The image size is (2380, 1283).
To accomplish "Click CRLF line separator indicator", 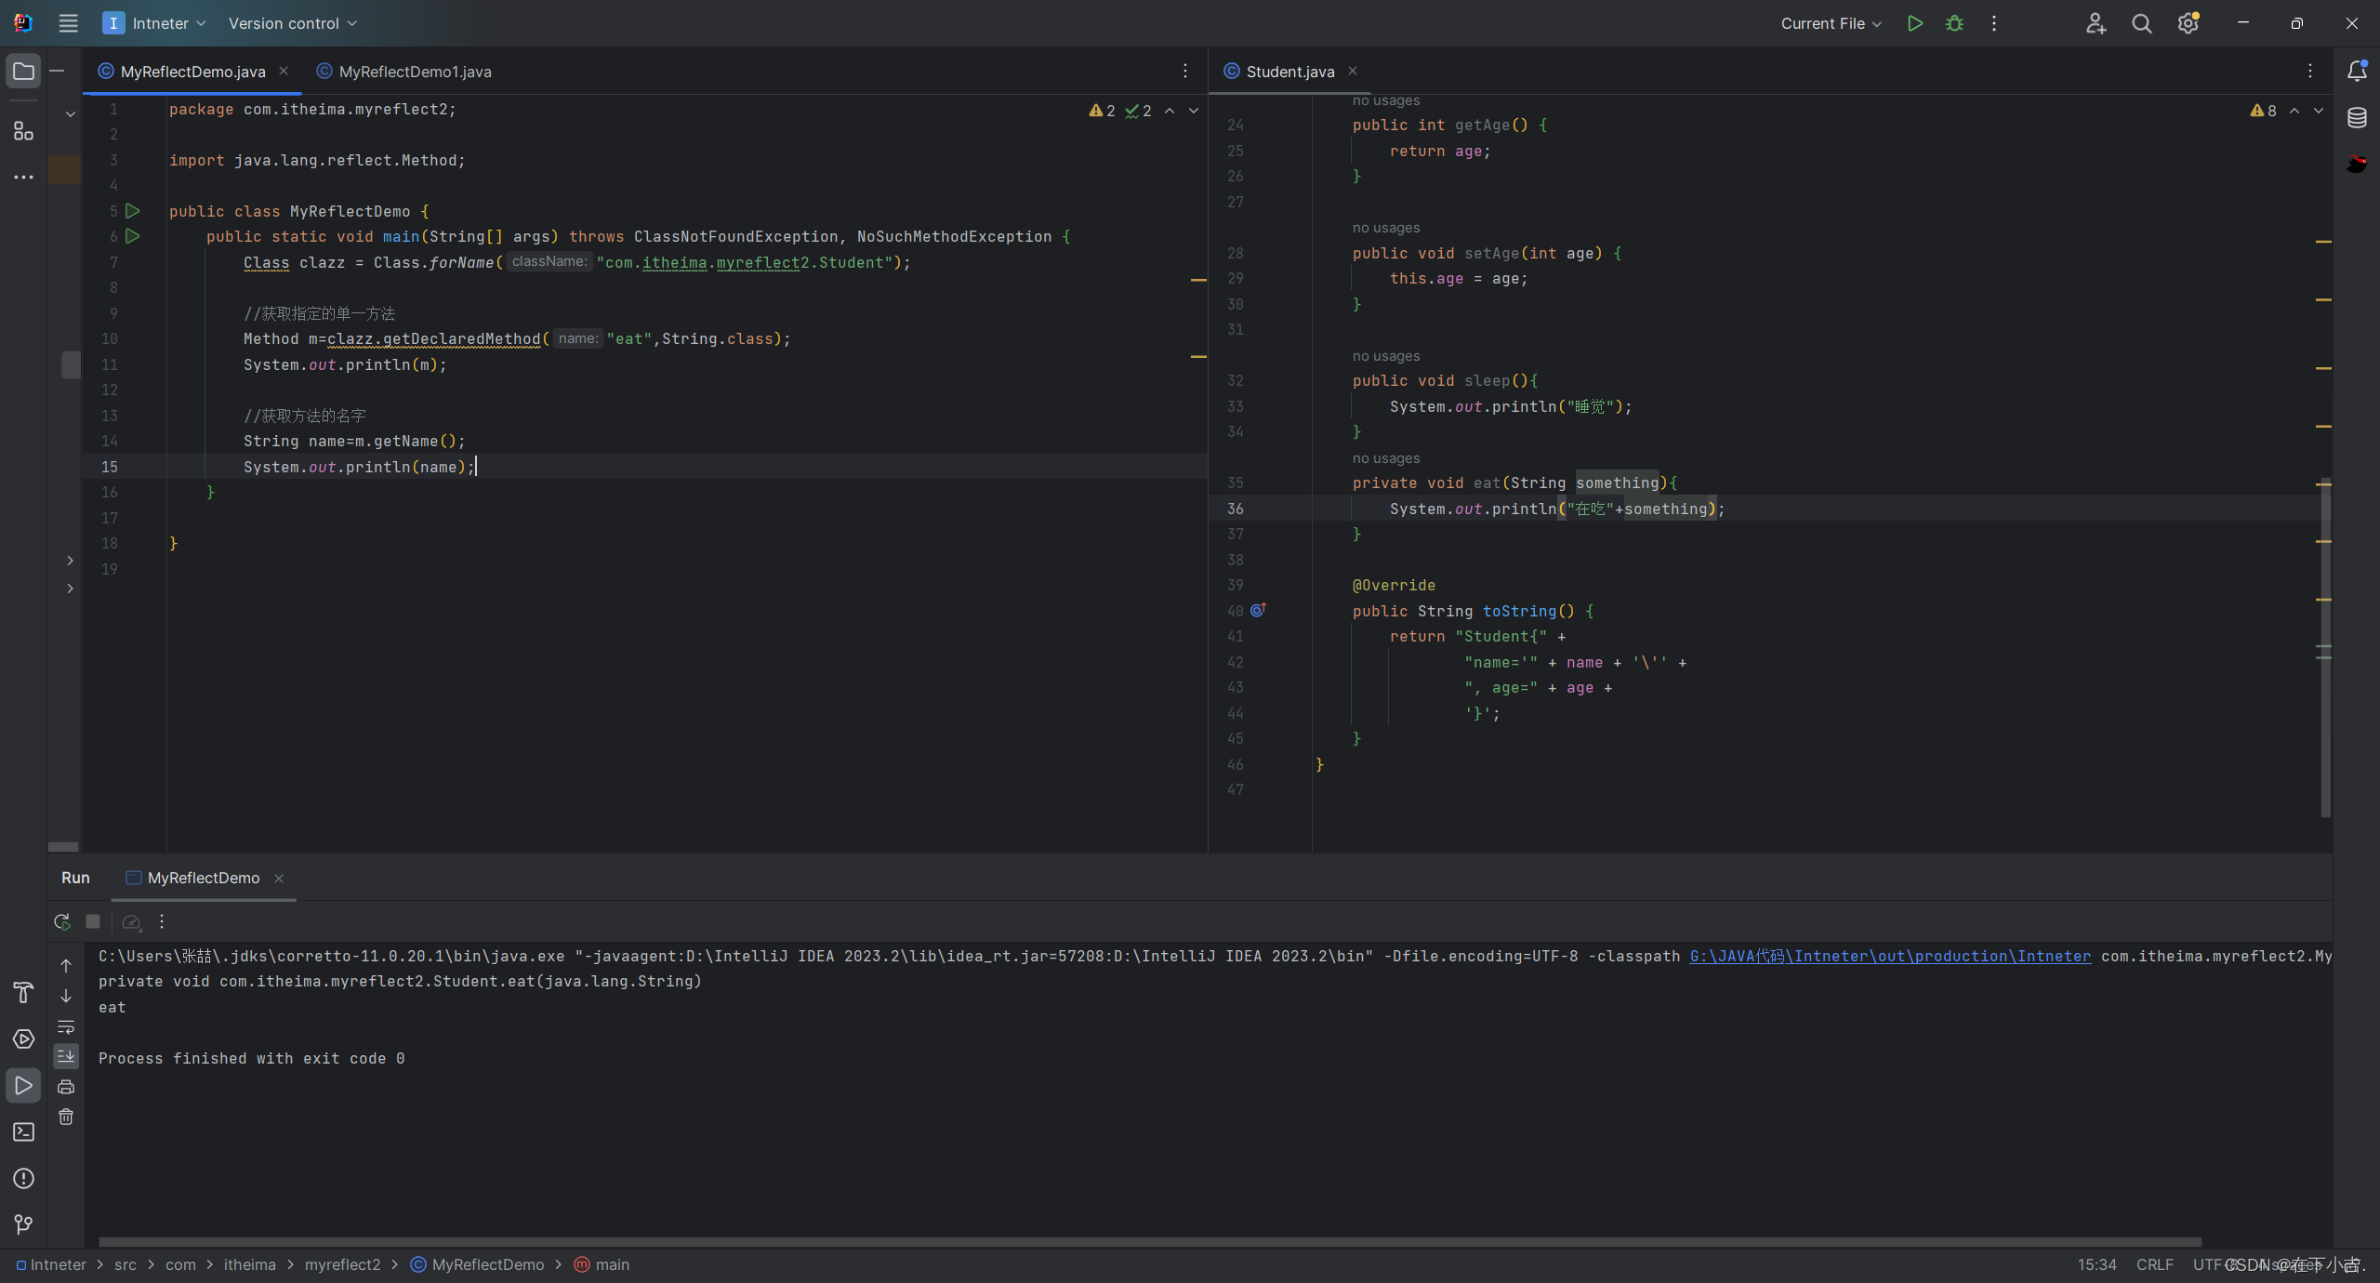I will pos(2154,1264).
